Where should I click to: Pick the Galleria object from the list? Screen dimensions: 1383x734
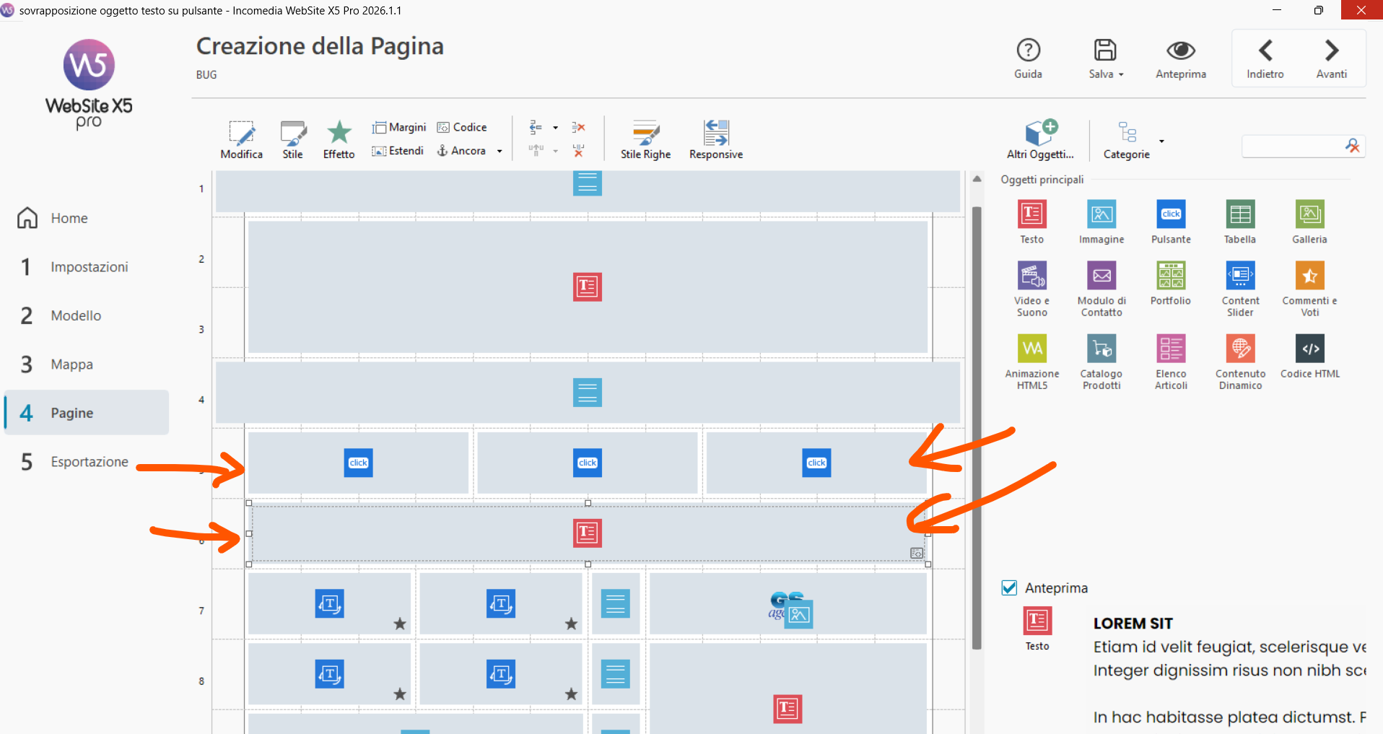[x=1309, y=215]
